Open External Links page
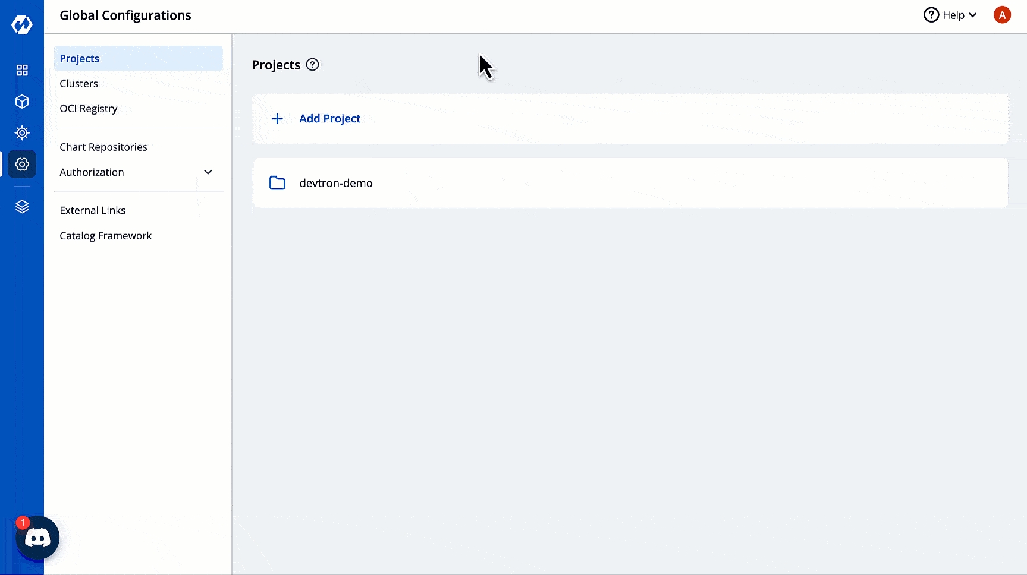 [x=93, y=211]
